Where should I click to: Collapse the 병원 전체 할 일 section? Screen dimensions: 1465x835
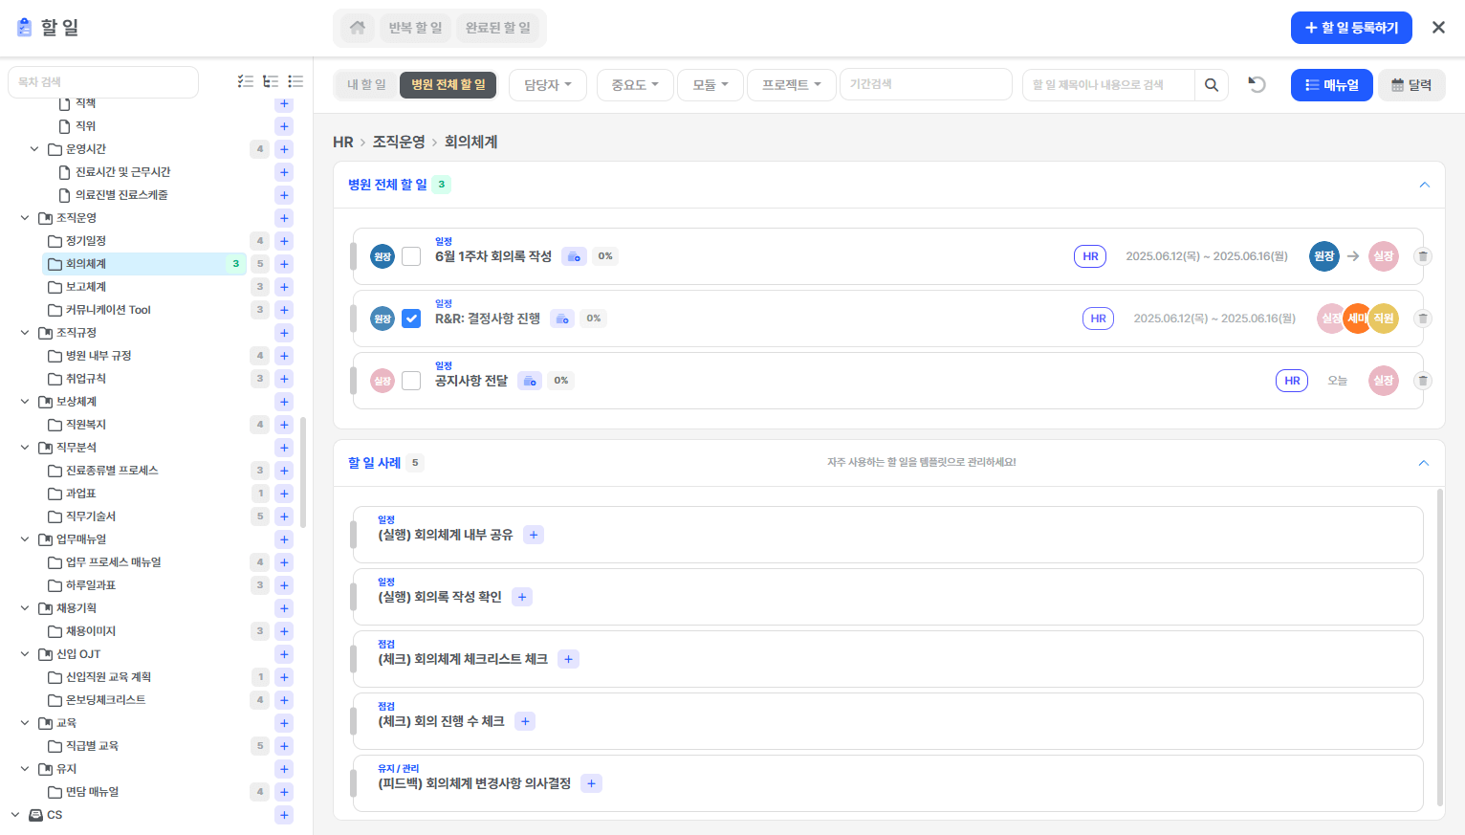[1424, 185]
